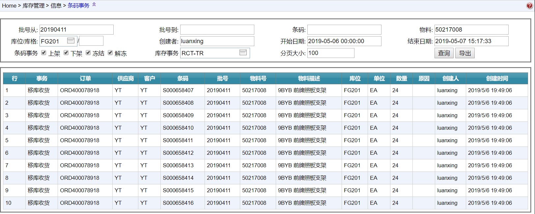Toggle the 上架 checkbox

44,53
